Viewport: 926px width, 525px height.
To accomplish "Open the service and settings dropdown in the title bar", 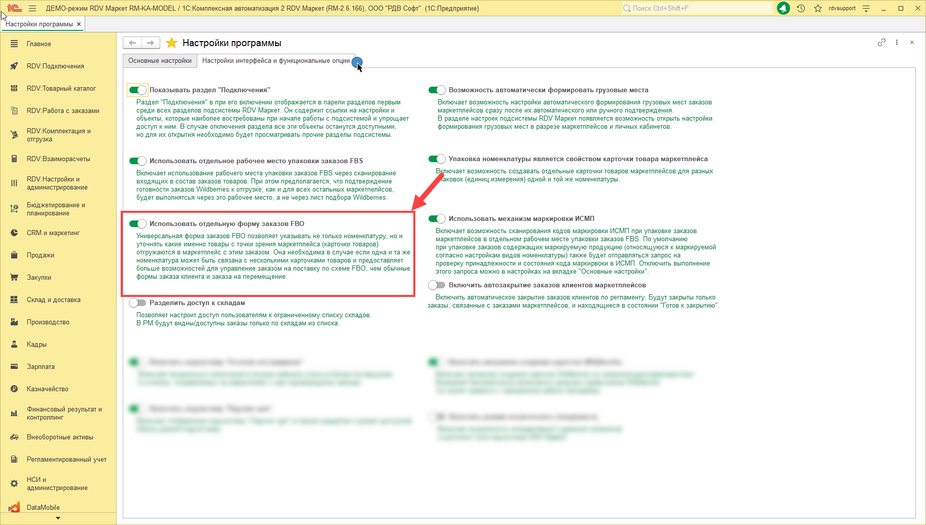I will [x=866, y=8].
